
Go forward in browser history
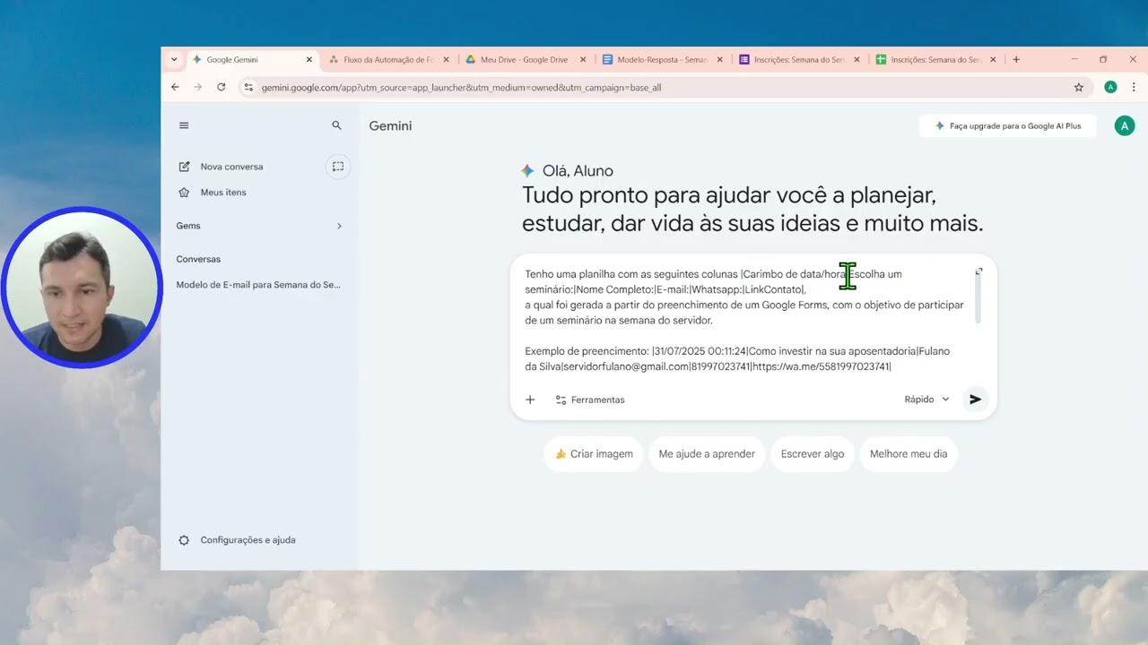coord(198,88)
